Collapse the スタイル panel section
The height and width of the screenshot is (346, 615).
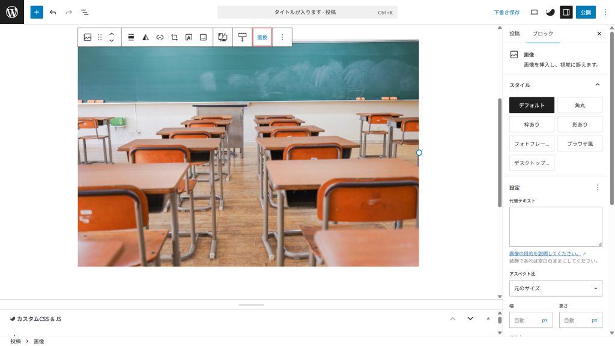pos(597,85)
